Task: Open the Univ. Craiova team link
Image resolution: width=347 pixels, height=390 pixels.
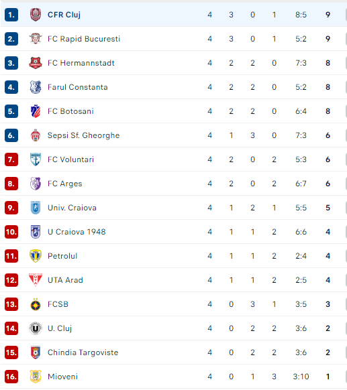Action: (72, 208)
